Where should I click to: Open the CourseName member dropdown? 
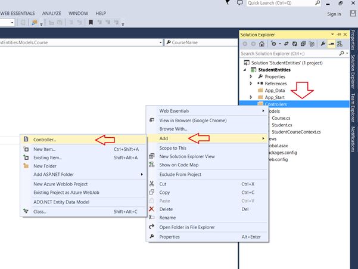(x=201, y=42)
